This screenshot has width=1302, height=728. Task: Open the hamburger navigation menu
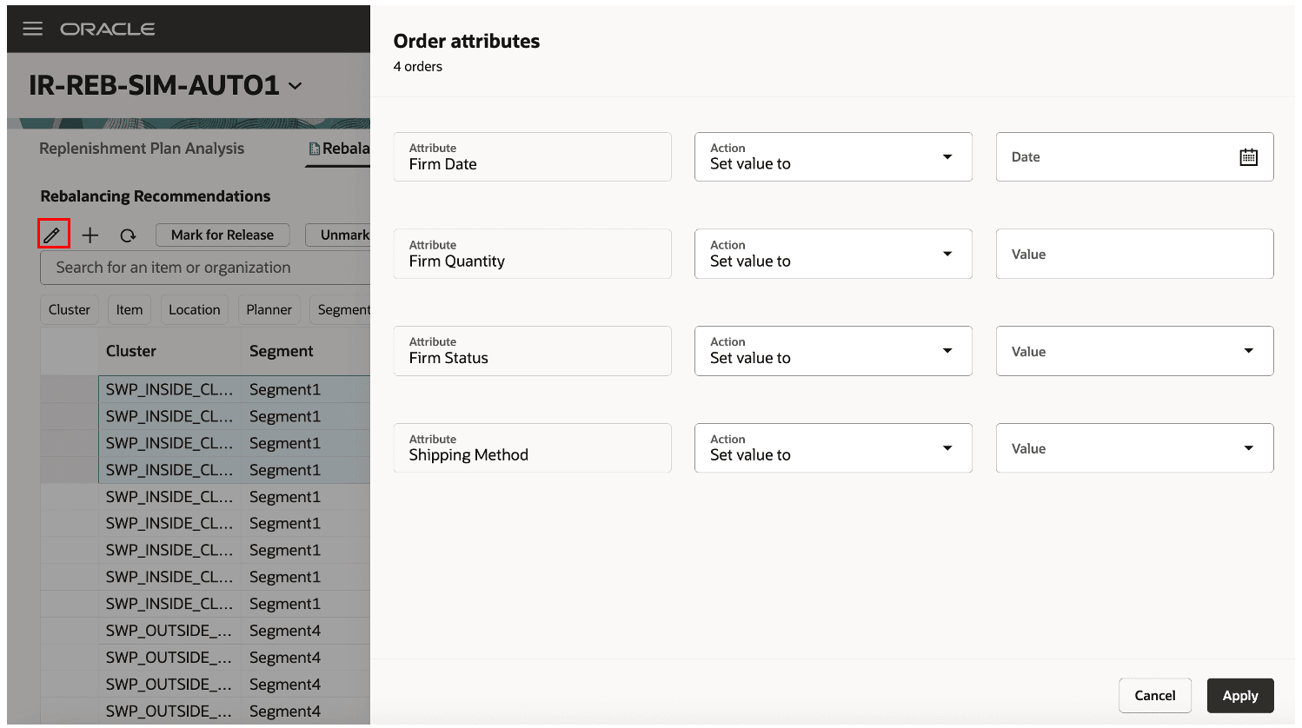(x=33, y=29)
